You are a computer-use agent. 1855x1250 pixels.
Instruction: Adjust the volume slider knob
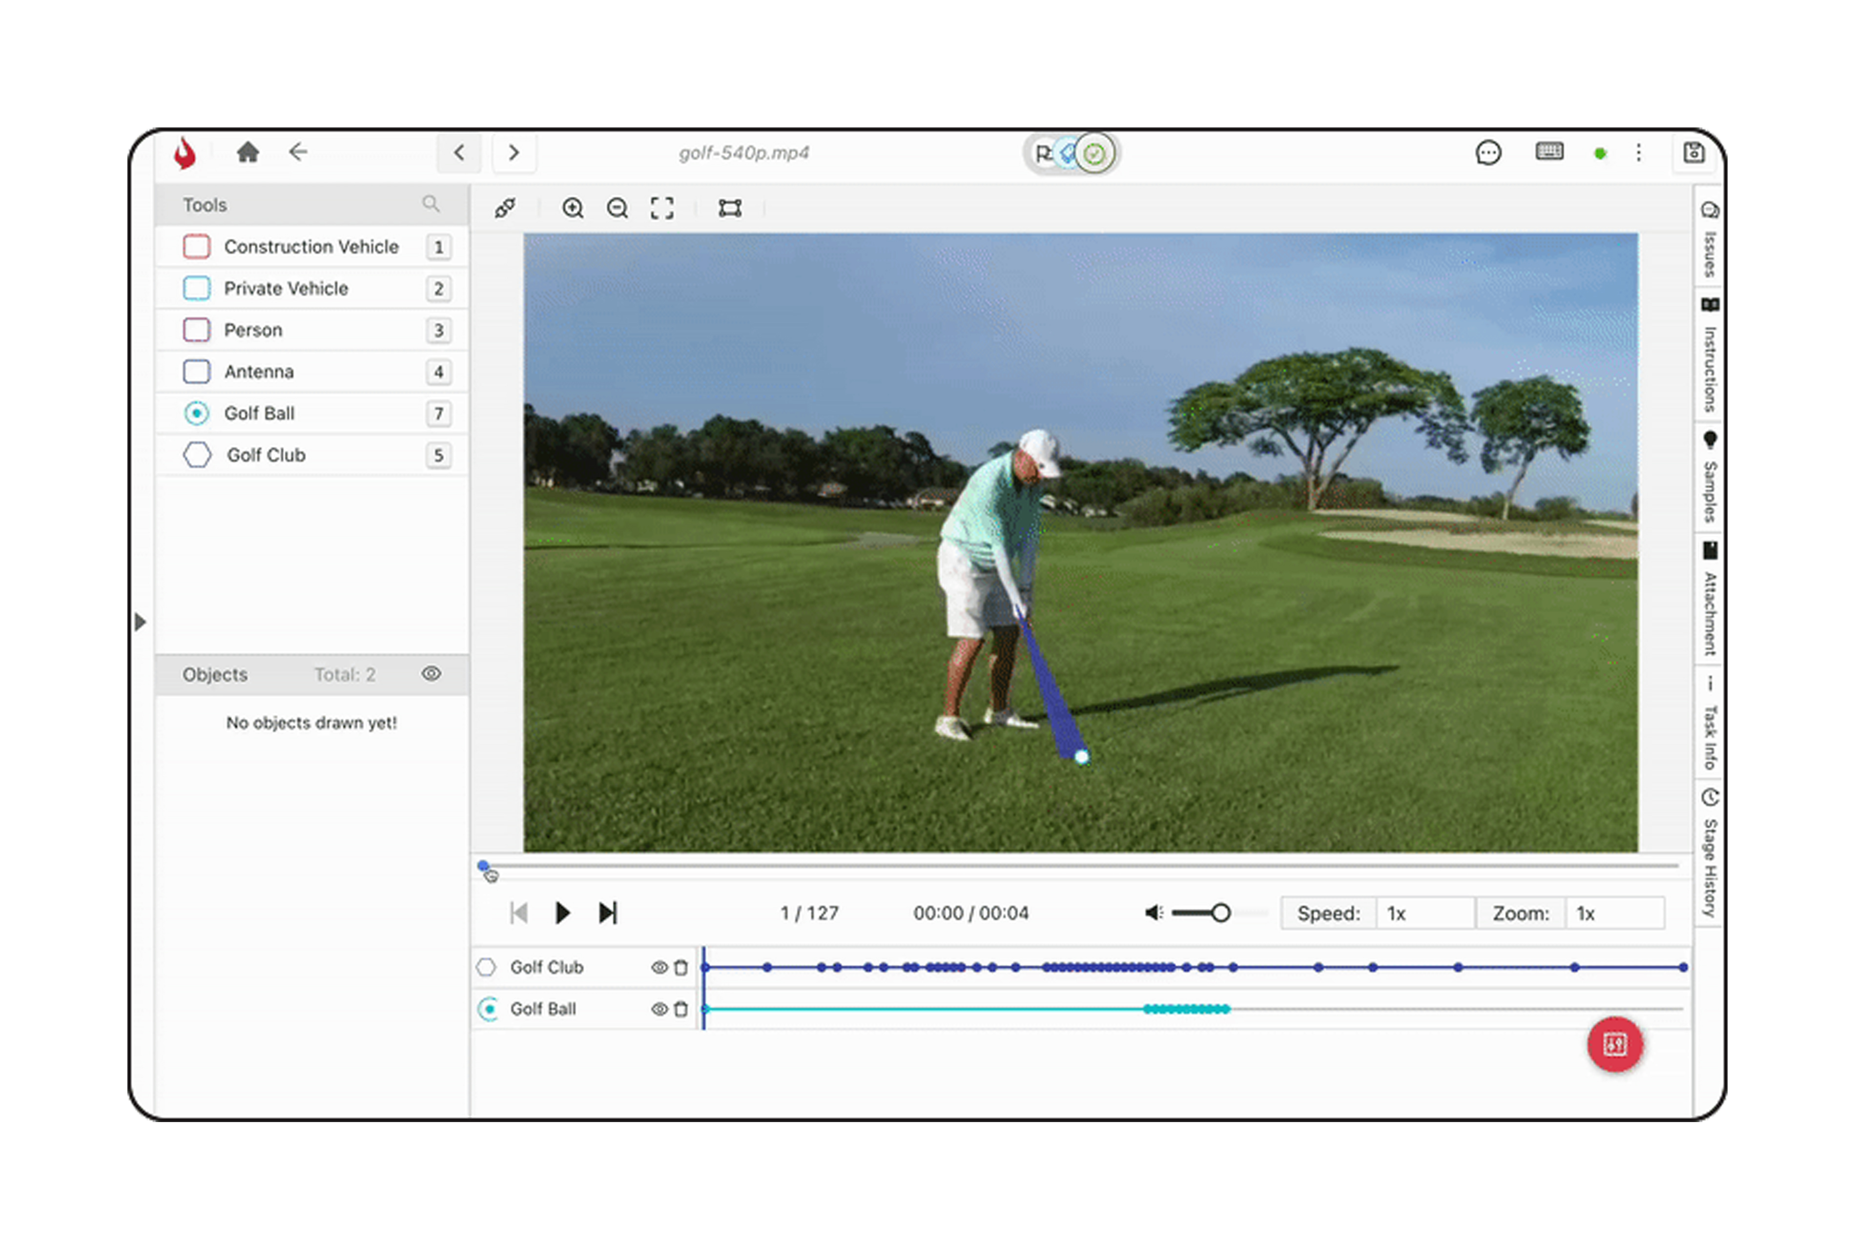(1220, 913)
